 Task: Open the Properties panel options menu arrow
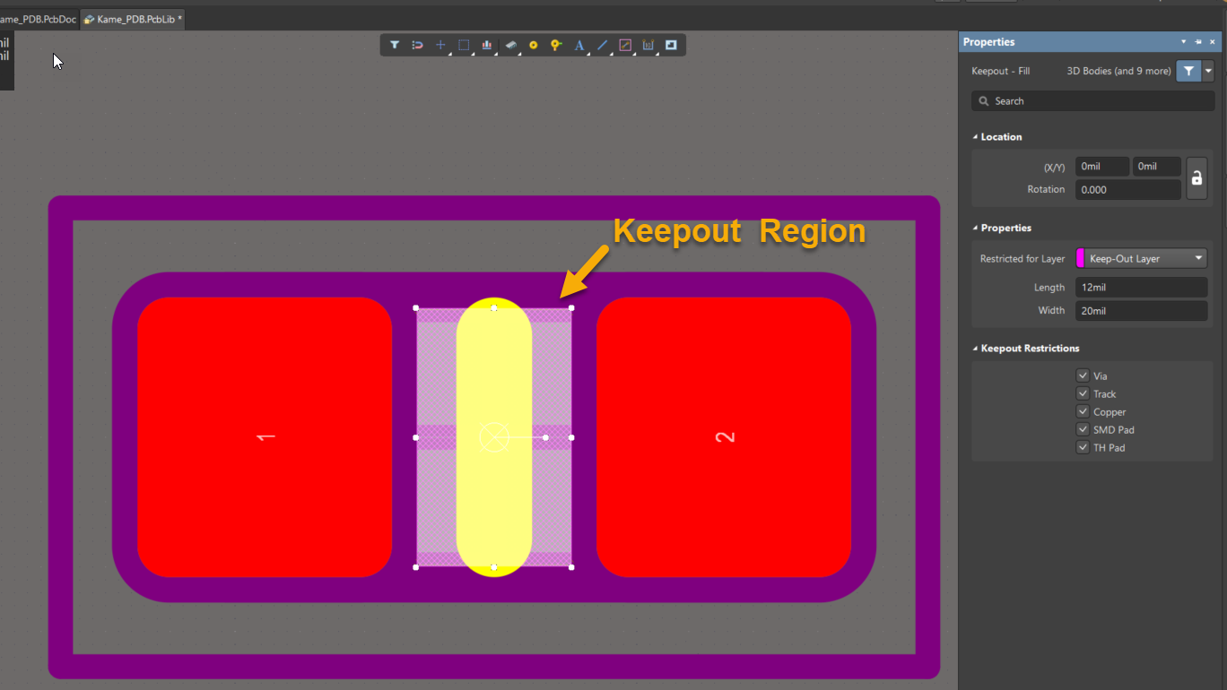coord(1184,42)
